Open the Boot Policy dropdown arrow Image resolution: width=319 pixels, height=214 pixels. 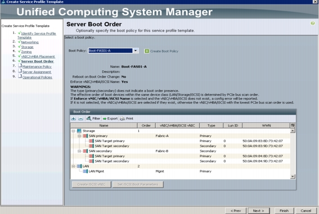(136, 51)
